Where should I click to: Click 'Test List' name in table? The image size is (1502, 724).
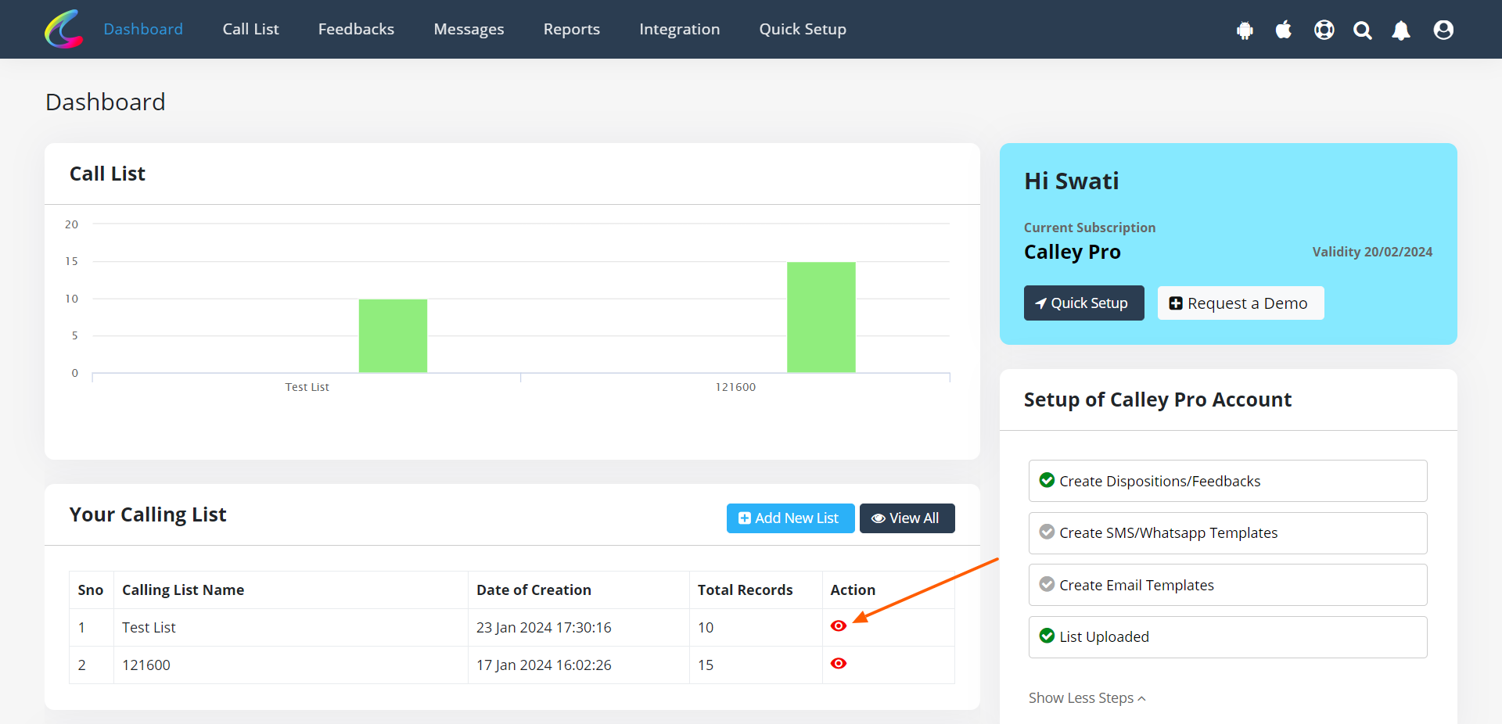click(149, 628)
